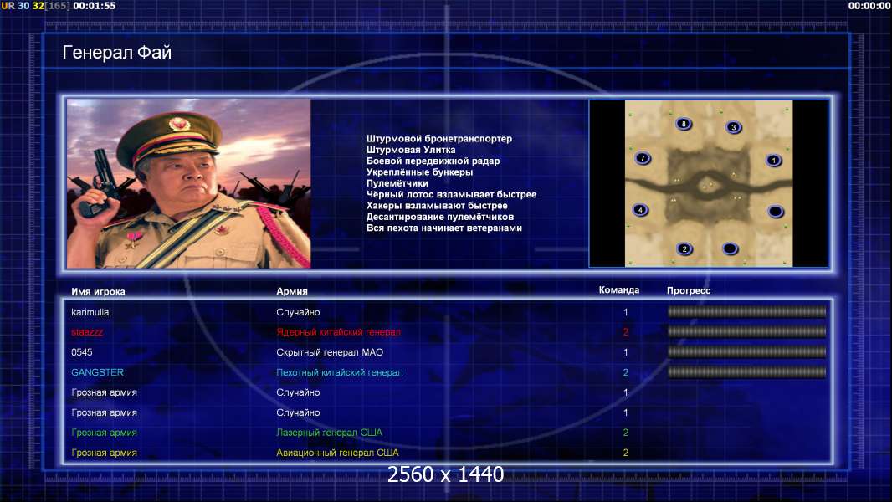
Task: Click karimulla's loading progress bar
Action: tap(747, 311)
